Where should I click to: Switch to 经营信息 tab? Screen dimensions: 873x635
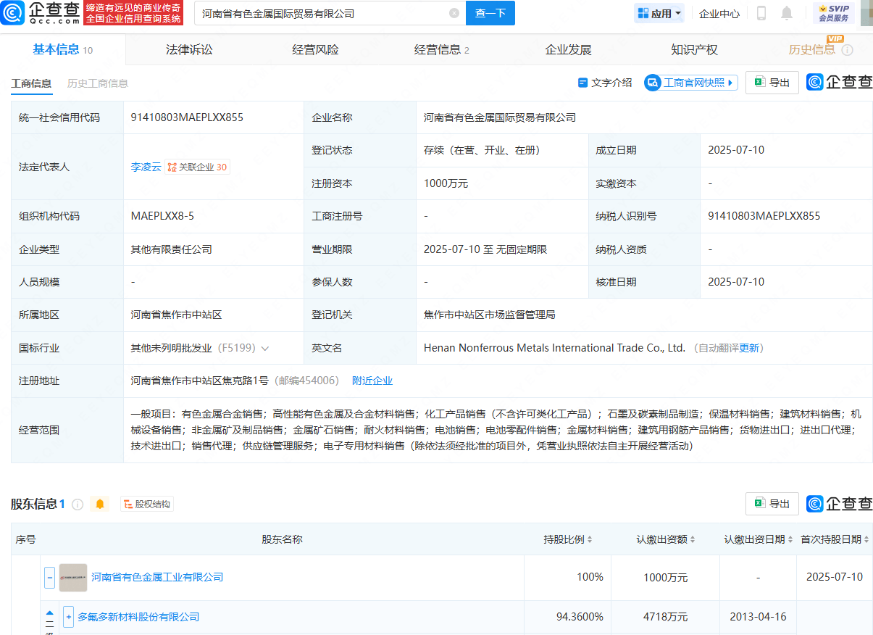coord(441,49)
